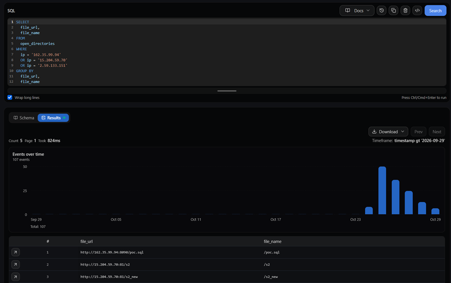Select the Results tab
Screen dimensions: 451x283
coord(53,118)
